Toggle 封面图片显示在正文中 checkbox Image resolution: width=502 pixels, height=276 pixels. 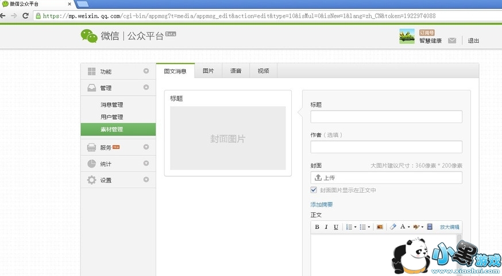pyautogui.click(x=314, y=190)
